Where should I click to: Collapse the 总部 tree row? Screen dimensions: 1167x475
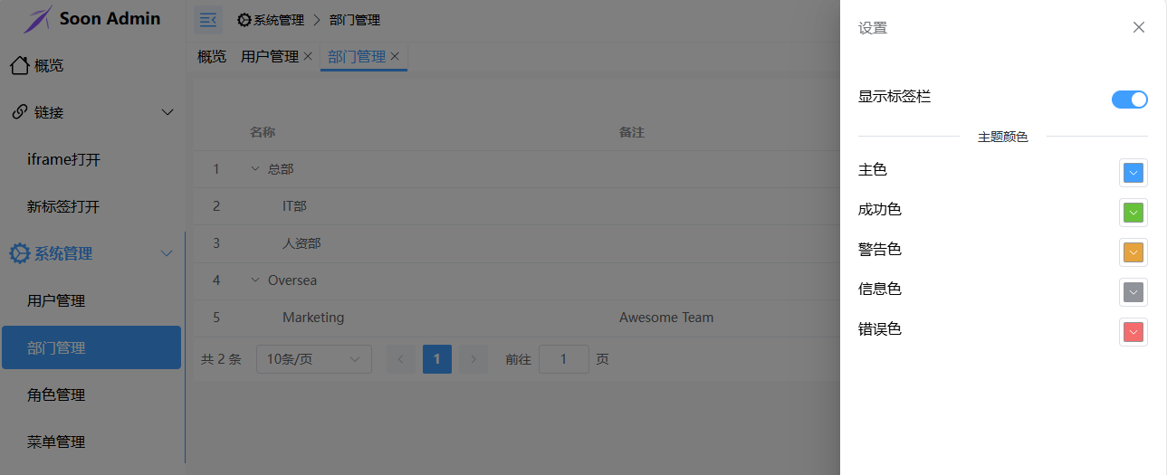[x=255, y=168]
